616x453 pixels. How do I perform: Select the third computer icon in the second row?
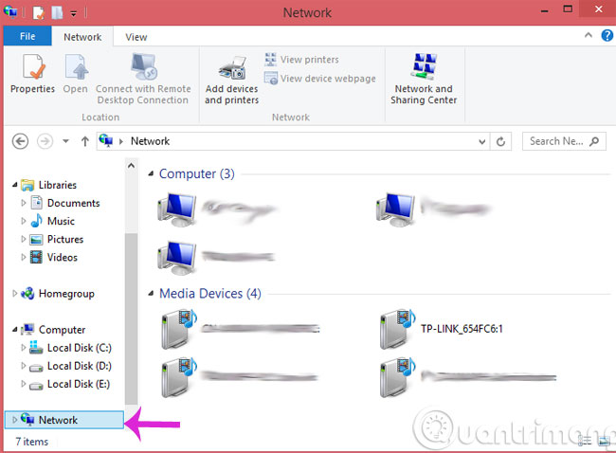176,258
